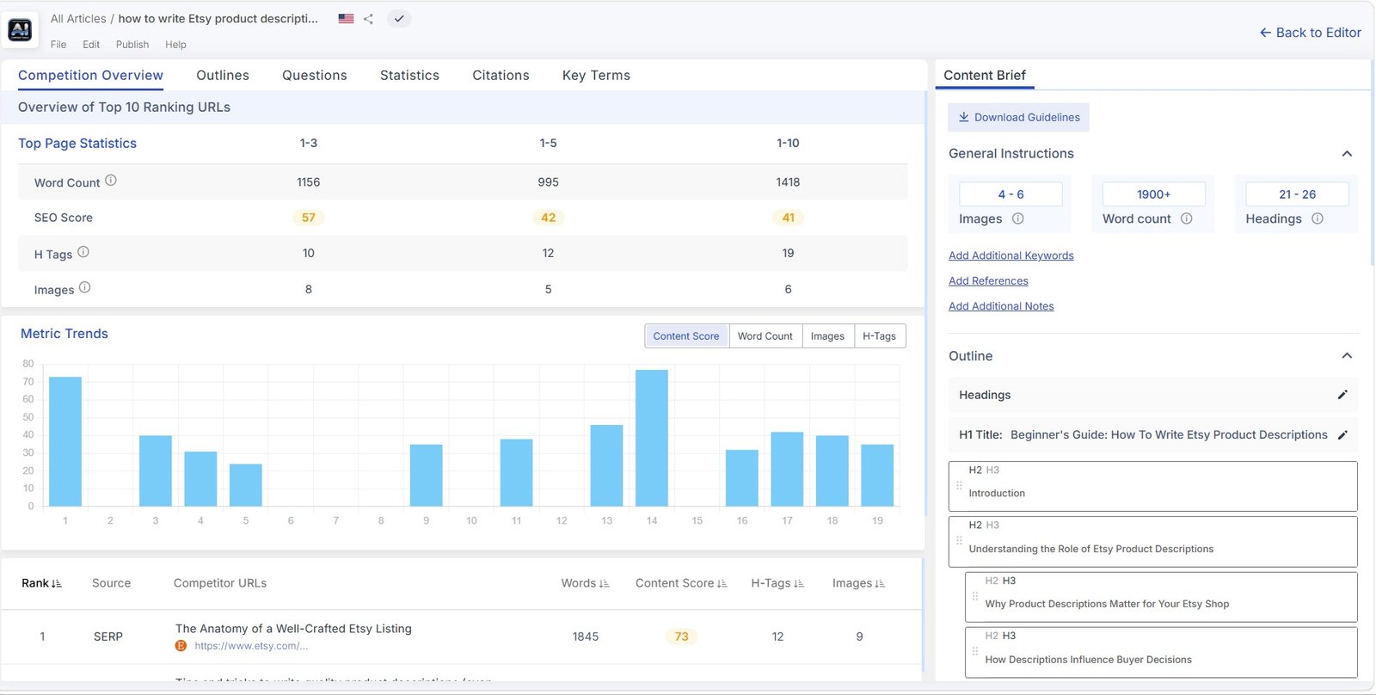Select Word Count metric trend toggle

click(765, 336)
